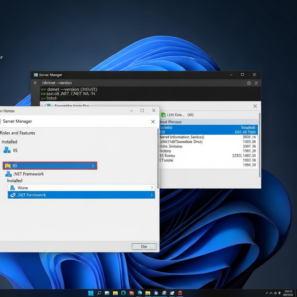Click the Roles and Features heading

click(x=18, y=133)
